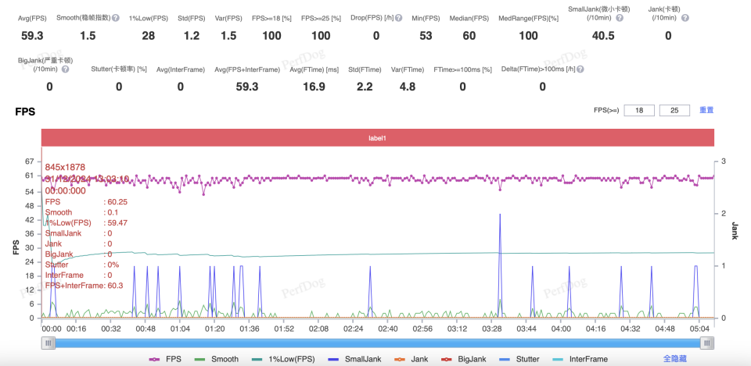Click the Avg(FTime) value 16.9
This screenshot has height=366, width=751.
(314, 87)
